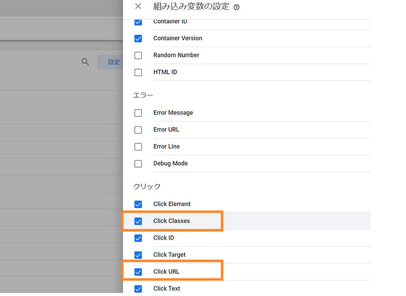Select the Debug Mode variable label
The image size is (406, 296).
tap(170, 164)
